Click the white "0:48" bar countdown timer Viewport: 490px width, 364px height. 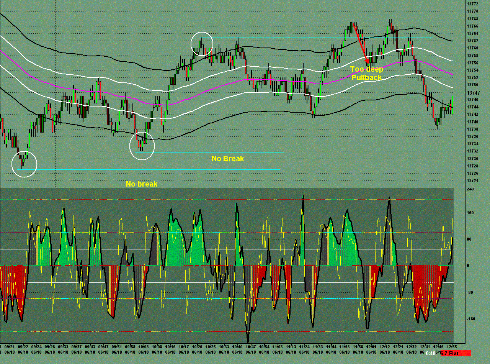pyautogui.click(x=430, y=353)
